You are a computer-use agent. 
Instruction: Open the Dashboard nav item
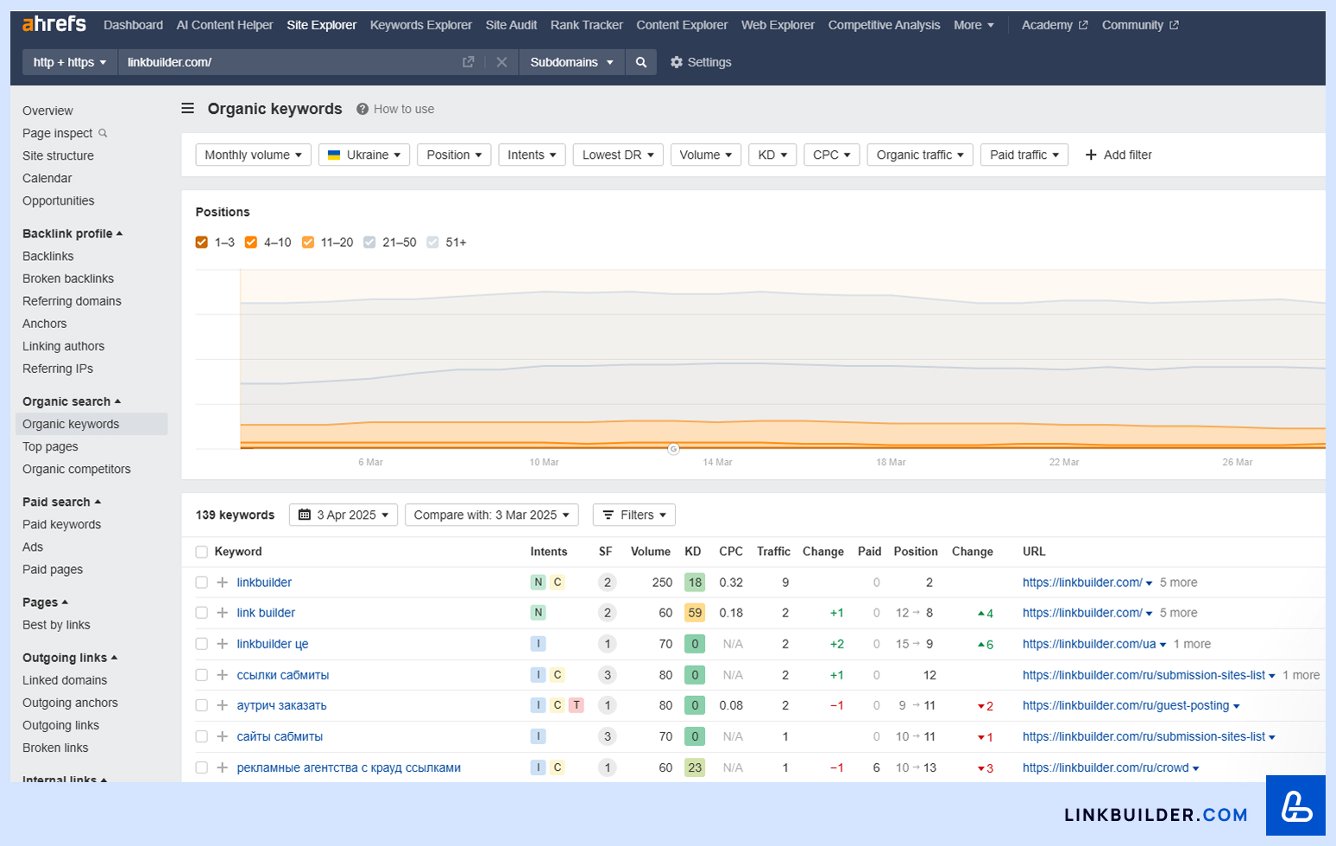[x=133, y=25]
